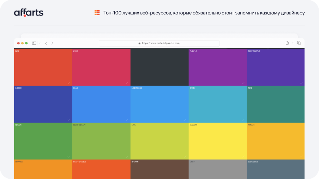This screenshot has height=179, width=319.
Task: Click the checkmark on Cyan tile
Action: pyautogui.click(x=243, y=120)
